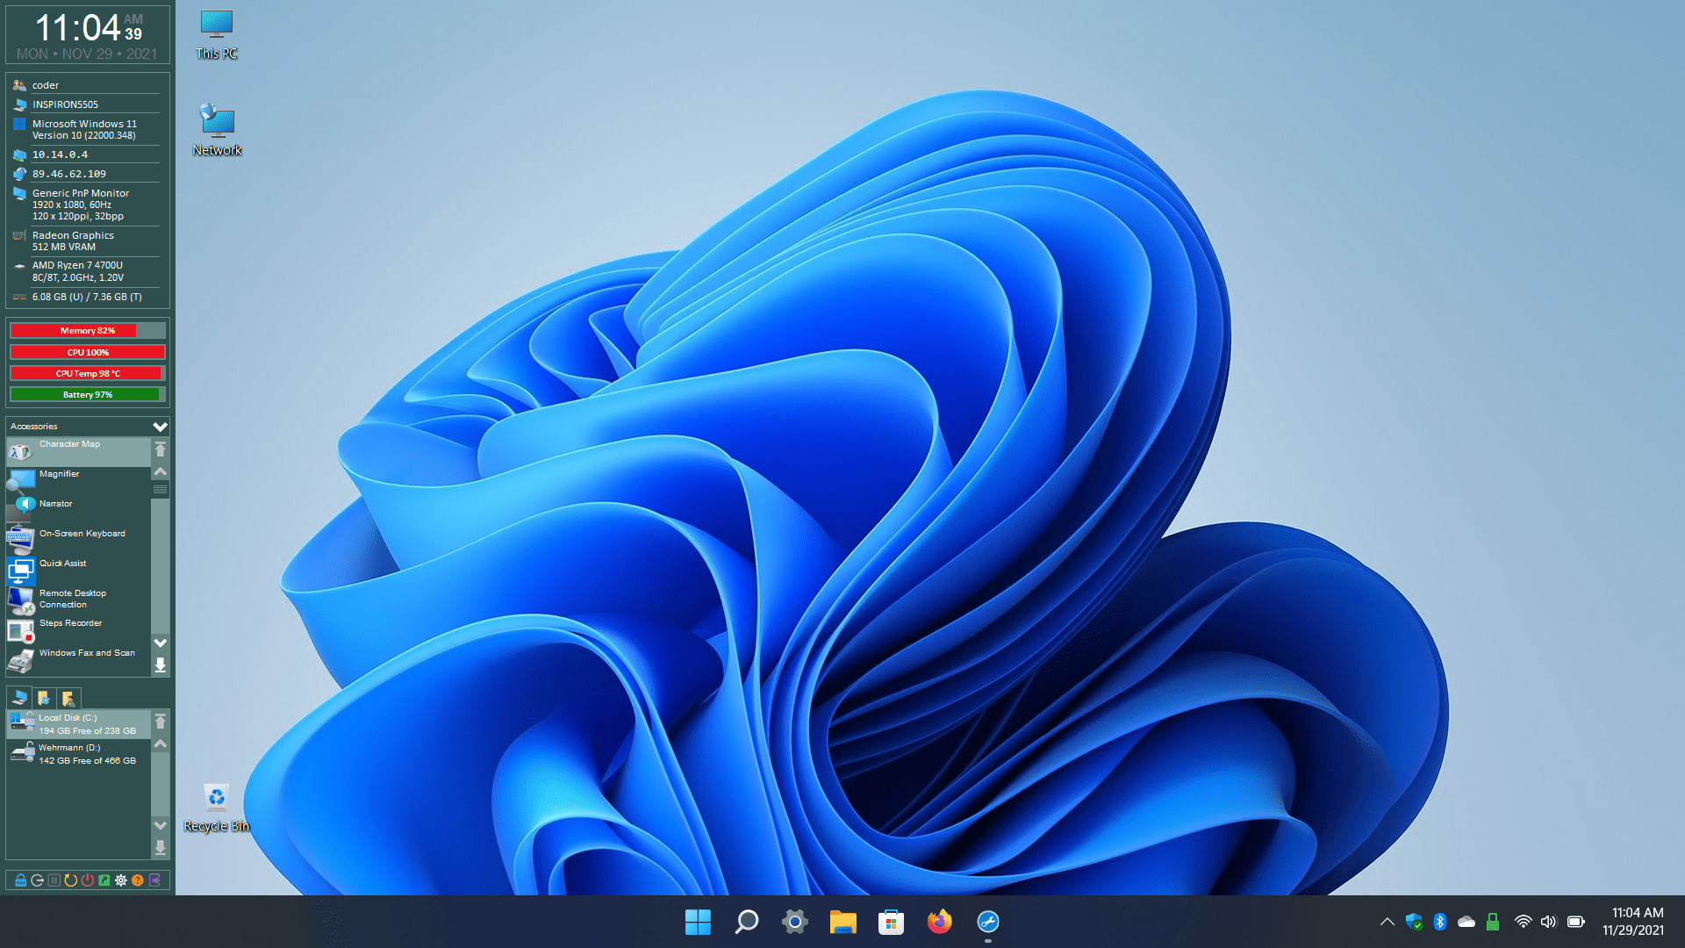Expand the Accessories category dropdown
The height and width of the screenshot is (948, 1685).
160,427
